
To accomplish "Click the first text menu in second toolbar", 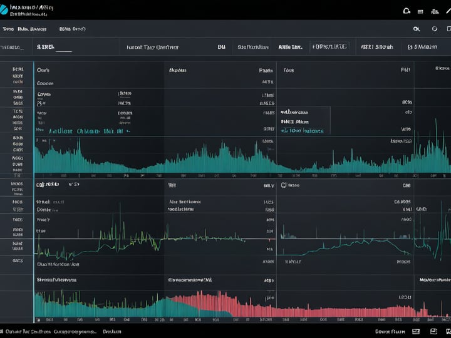I will (8, 29).
